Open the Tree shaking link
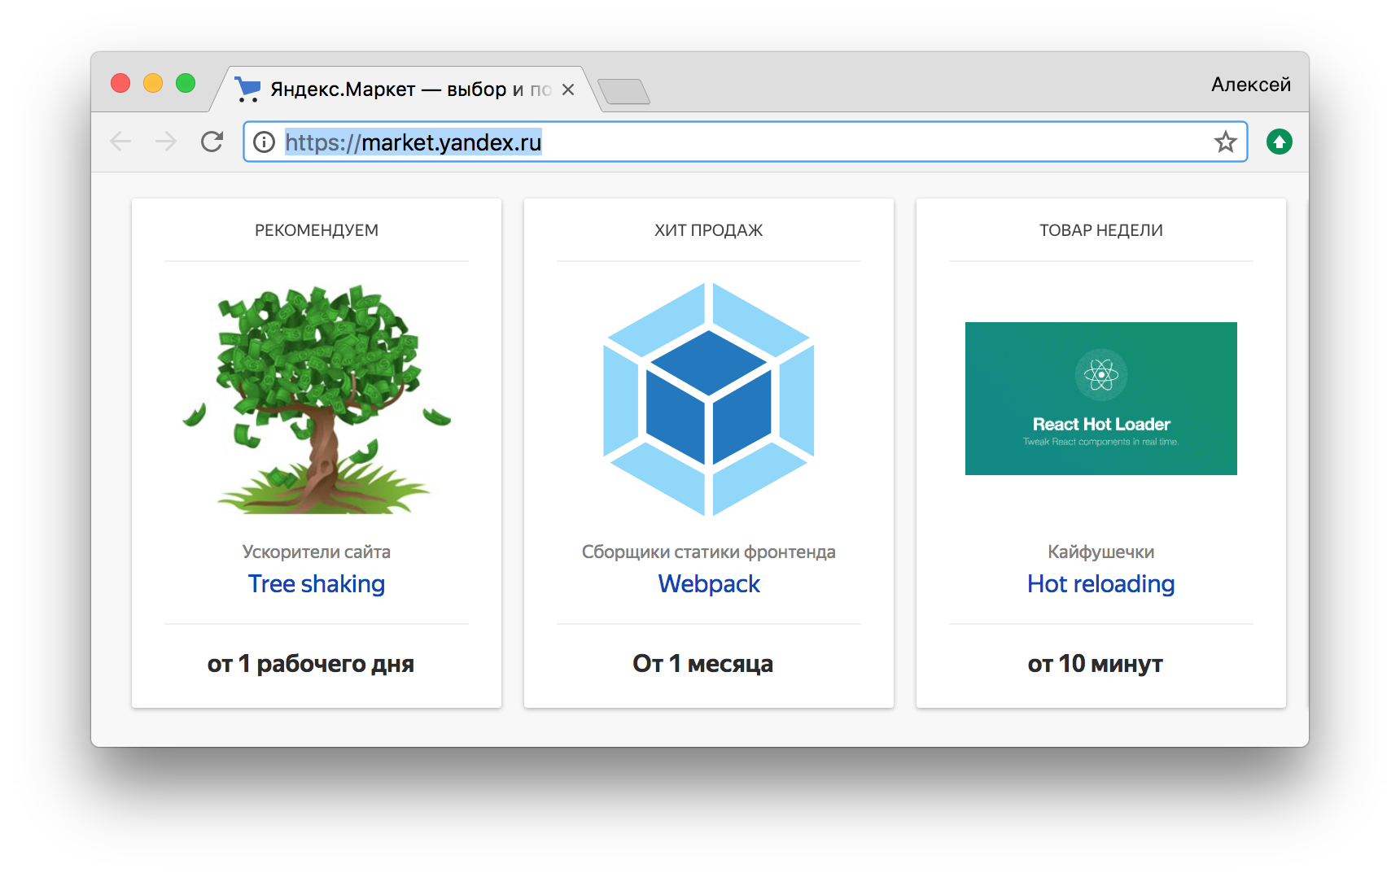 [317, 584]
